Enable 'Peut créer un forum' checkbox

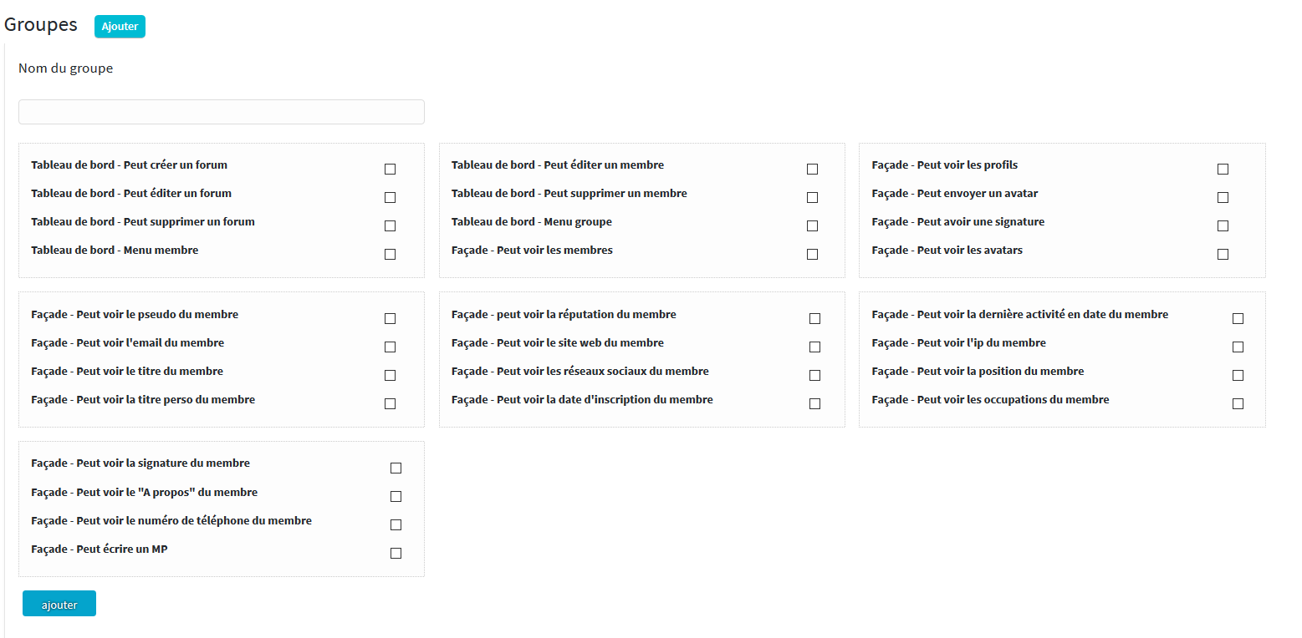click(x=390, y=170)
